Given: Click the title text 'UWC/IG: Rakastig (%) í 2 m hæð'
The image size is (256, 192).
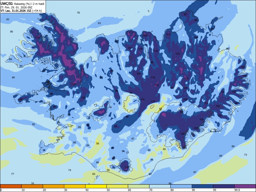Looking at the screenshot, I should pyautogui.click(x=22, y=4).
